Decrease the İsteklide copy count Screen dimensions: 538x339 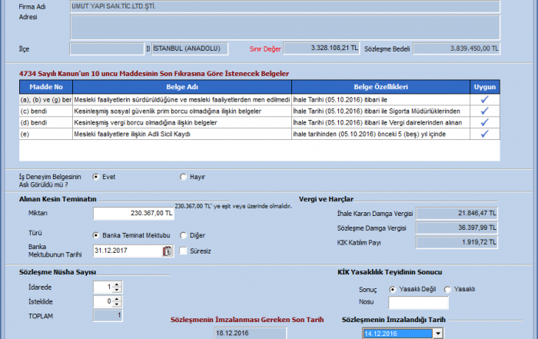[118, 304]
